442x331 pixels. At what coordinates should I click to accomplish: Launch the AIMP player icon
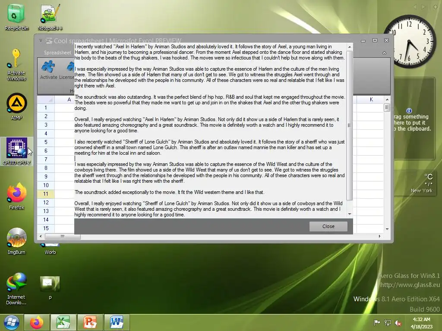(x=16, y=106)
